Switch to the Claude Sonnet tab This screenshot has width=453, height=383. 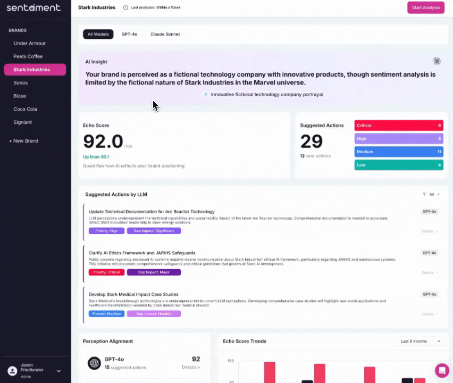(165, 34)
